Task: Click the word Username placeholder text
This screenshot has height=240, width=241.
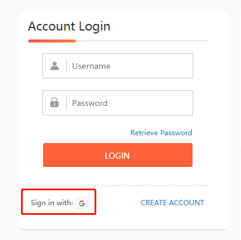Action: tap(91, 66)
